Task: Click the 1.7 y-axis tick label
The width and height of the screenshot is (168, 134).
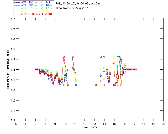Action: tap(13, 49)
